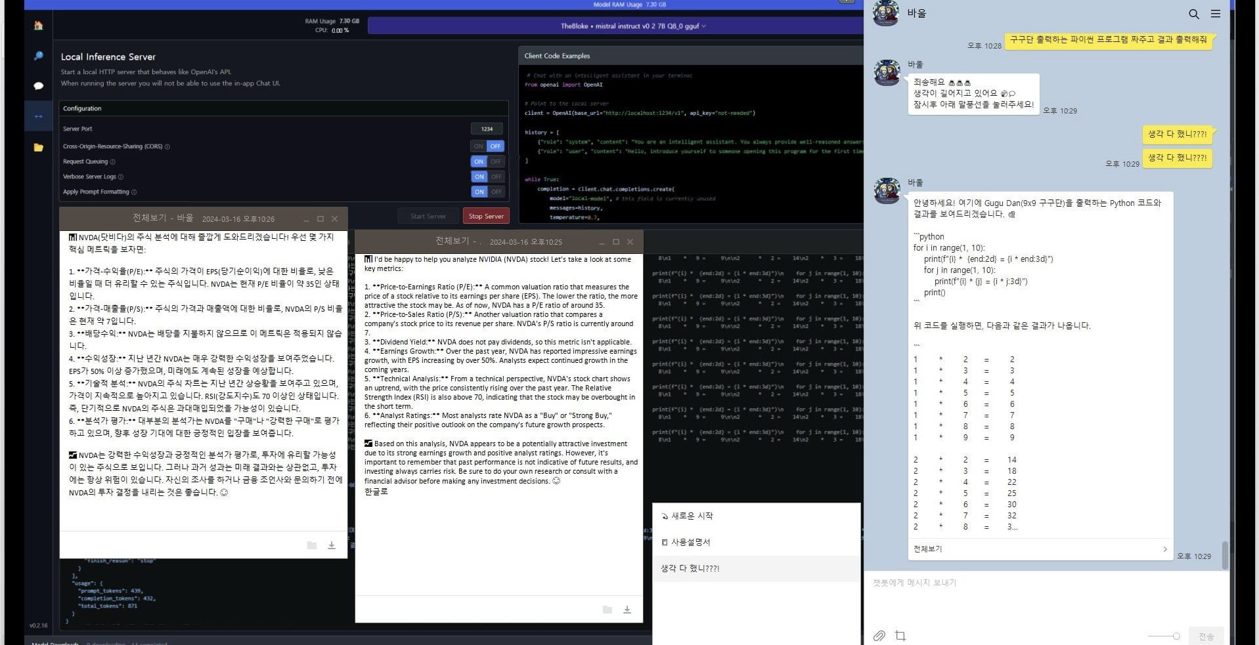Click avatar beside the 죄송해요 message
The image size is (1259, 645).
pos(887,72)
